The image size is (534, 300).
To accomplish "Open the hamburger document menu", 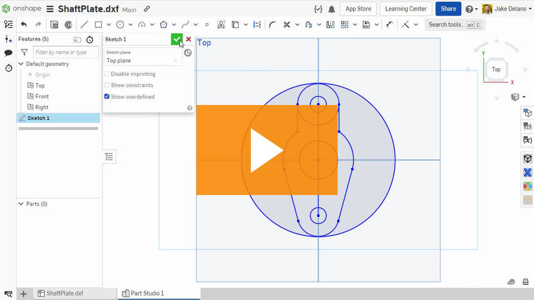I will point(50,9).
